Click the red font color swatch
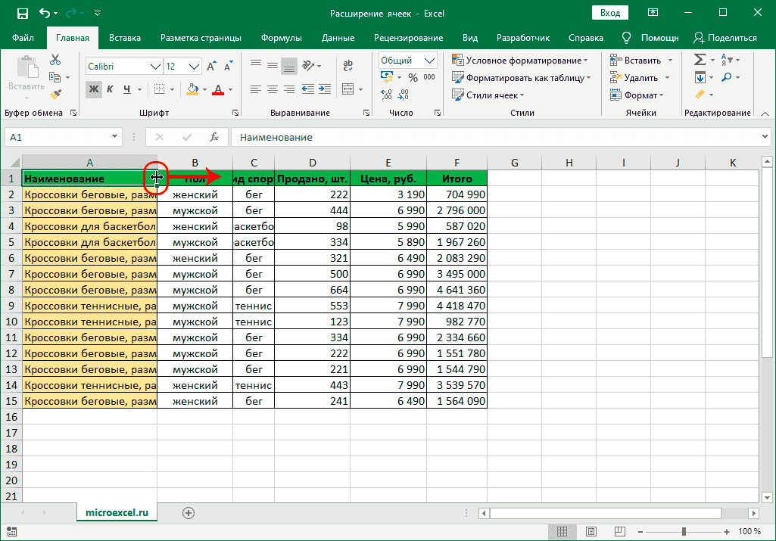 pyautogui.click(x=218, y=90)
